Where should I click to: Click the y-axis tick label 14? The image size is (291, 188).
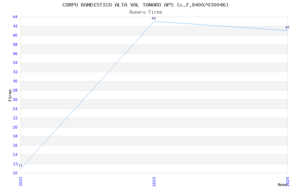point(15,155)
